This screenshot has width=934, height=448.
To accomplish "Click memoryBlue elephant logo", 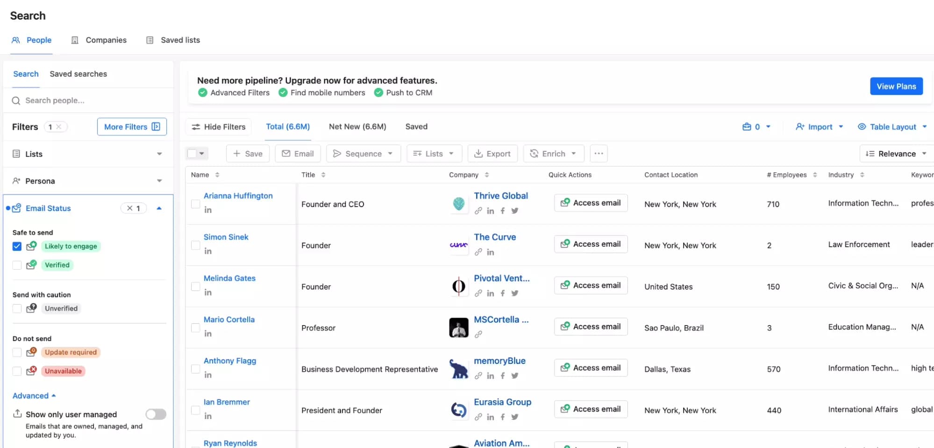I will pos(458,369).
